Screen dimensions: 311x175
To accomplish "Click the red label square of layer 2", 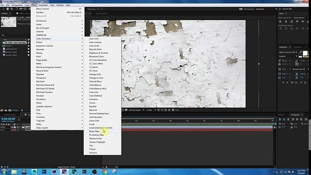I will [15, 130].
